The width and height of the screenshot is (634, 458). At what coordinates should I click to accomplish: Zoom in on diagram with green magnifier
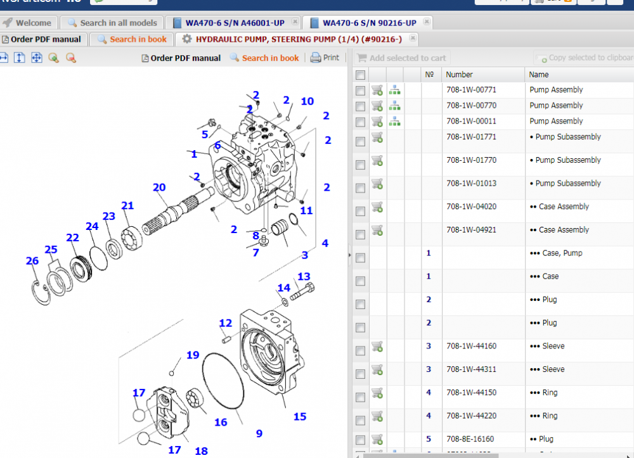pos(53,58)
